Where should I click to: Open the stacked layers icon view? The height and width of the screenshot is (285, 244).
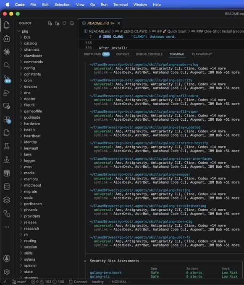[7, 200]
